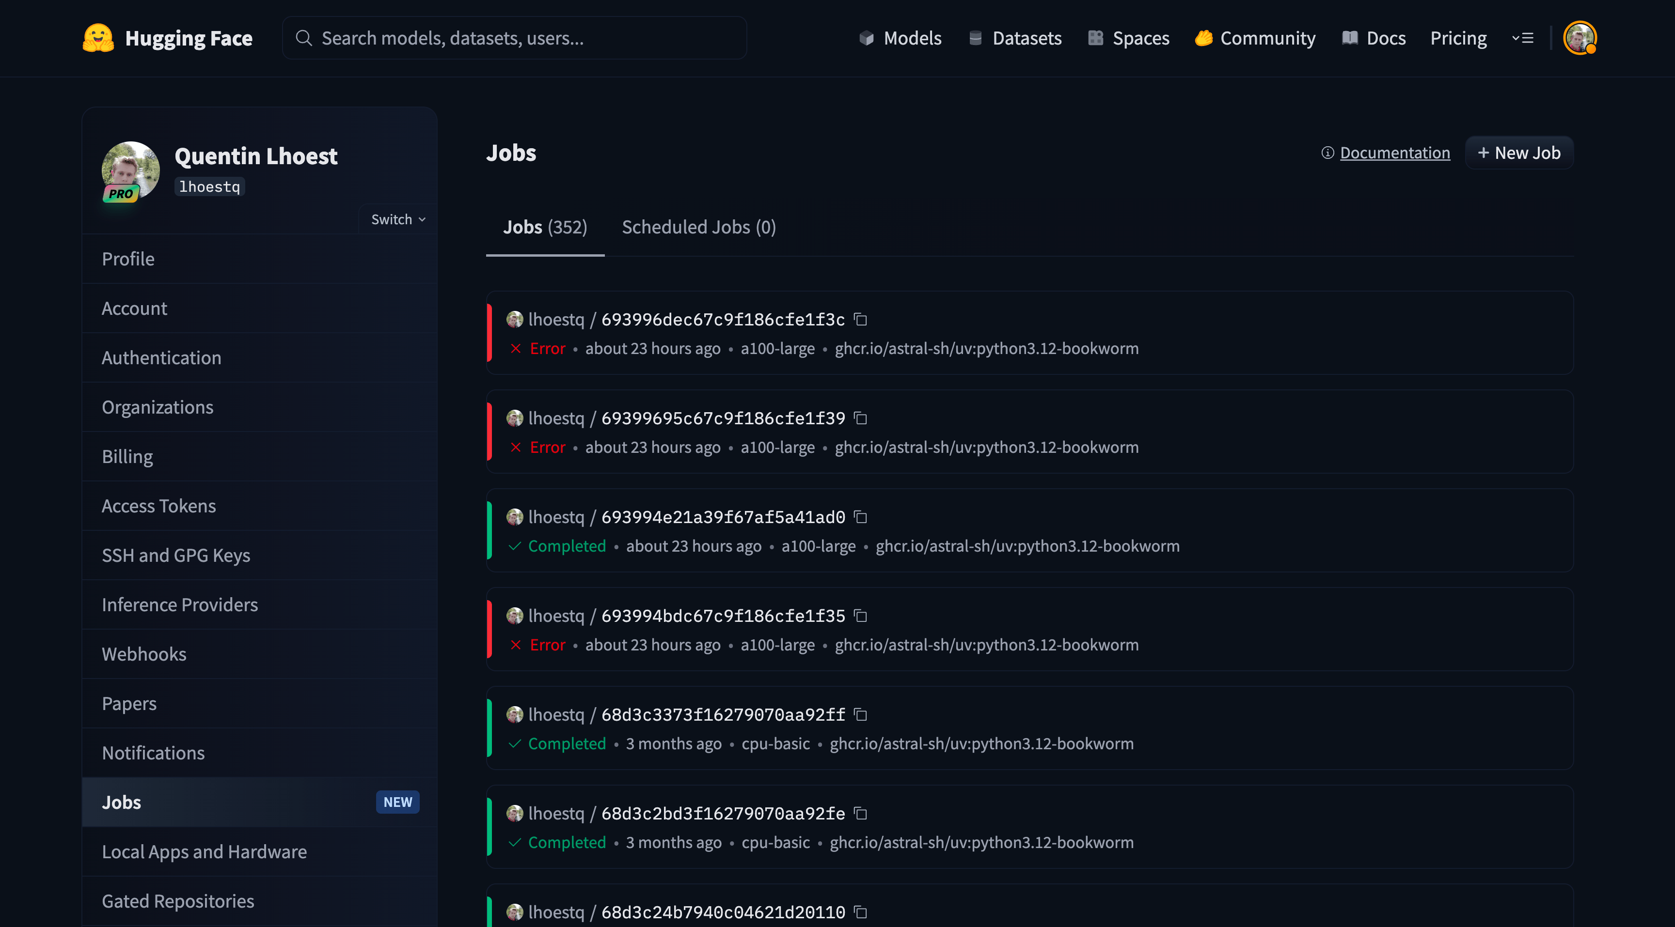Click the New Job button

point(1518,153)
